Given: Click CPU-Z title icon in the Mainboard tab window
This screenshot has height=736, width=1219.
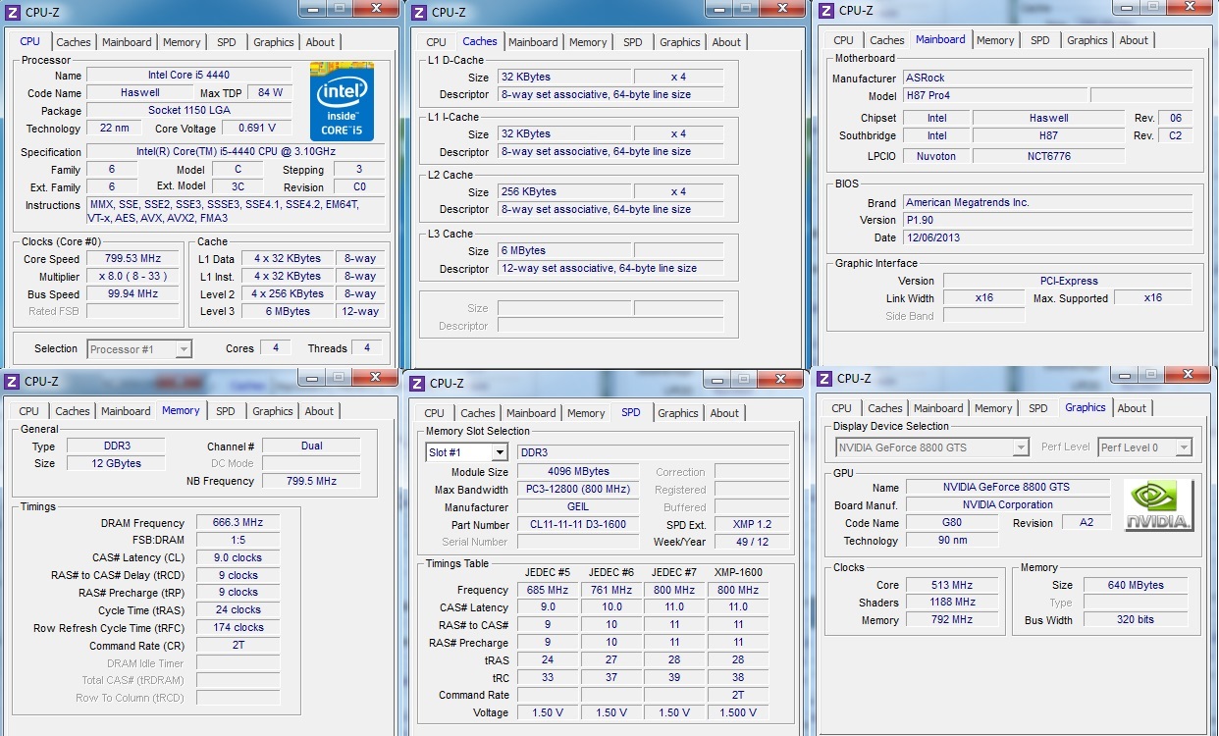Looking at the screenshot, I should click(x=826, y=10).
